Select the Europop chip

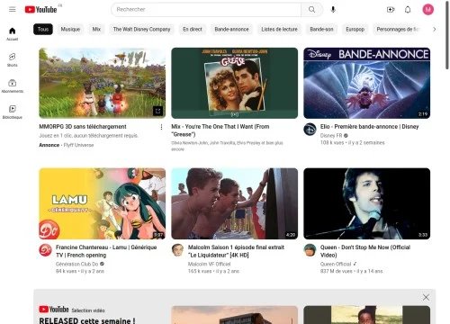355,29
